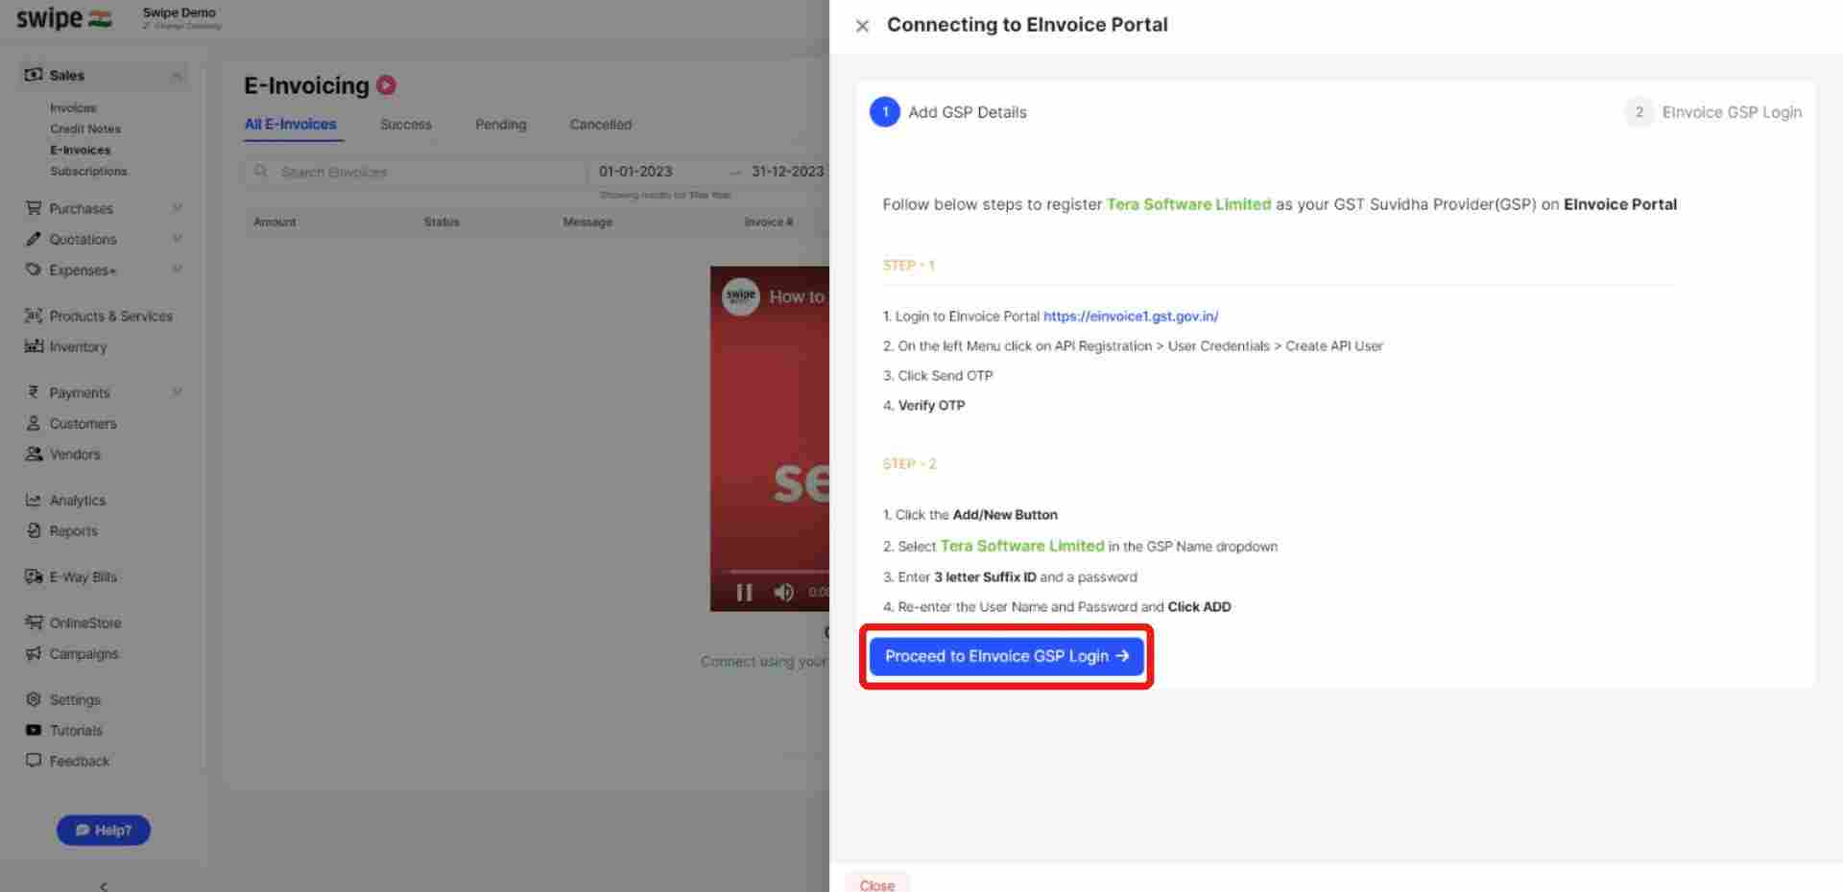Click the Reports document icon
The height and width of the screenshot is (892, 1843).
coord(34,530)
